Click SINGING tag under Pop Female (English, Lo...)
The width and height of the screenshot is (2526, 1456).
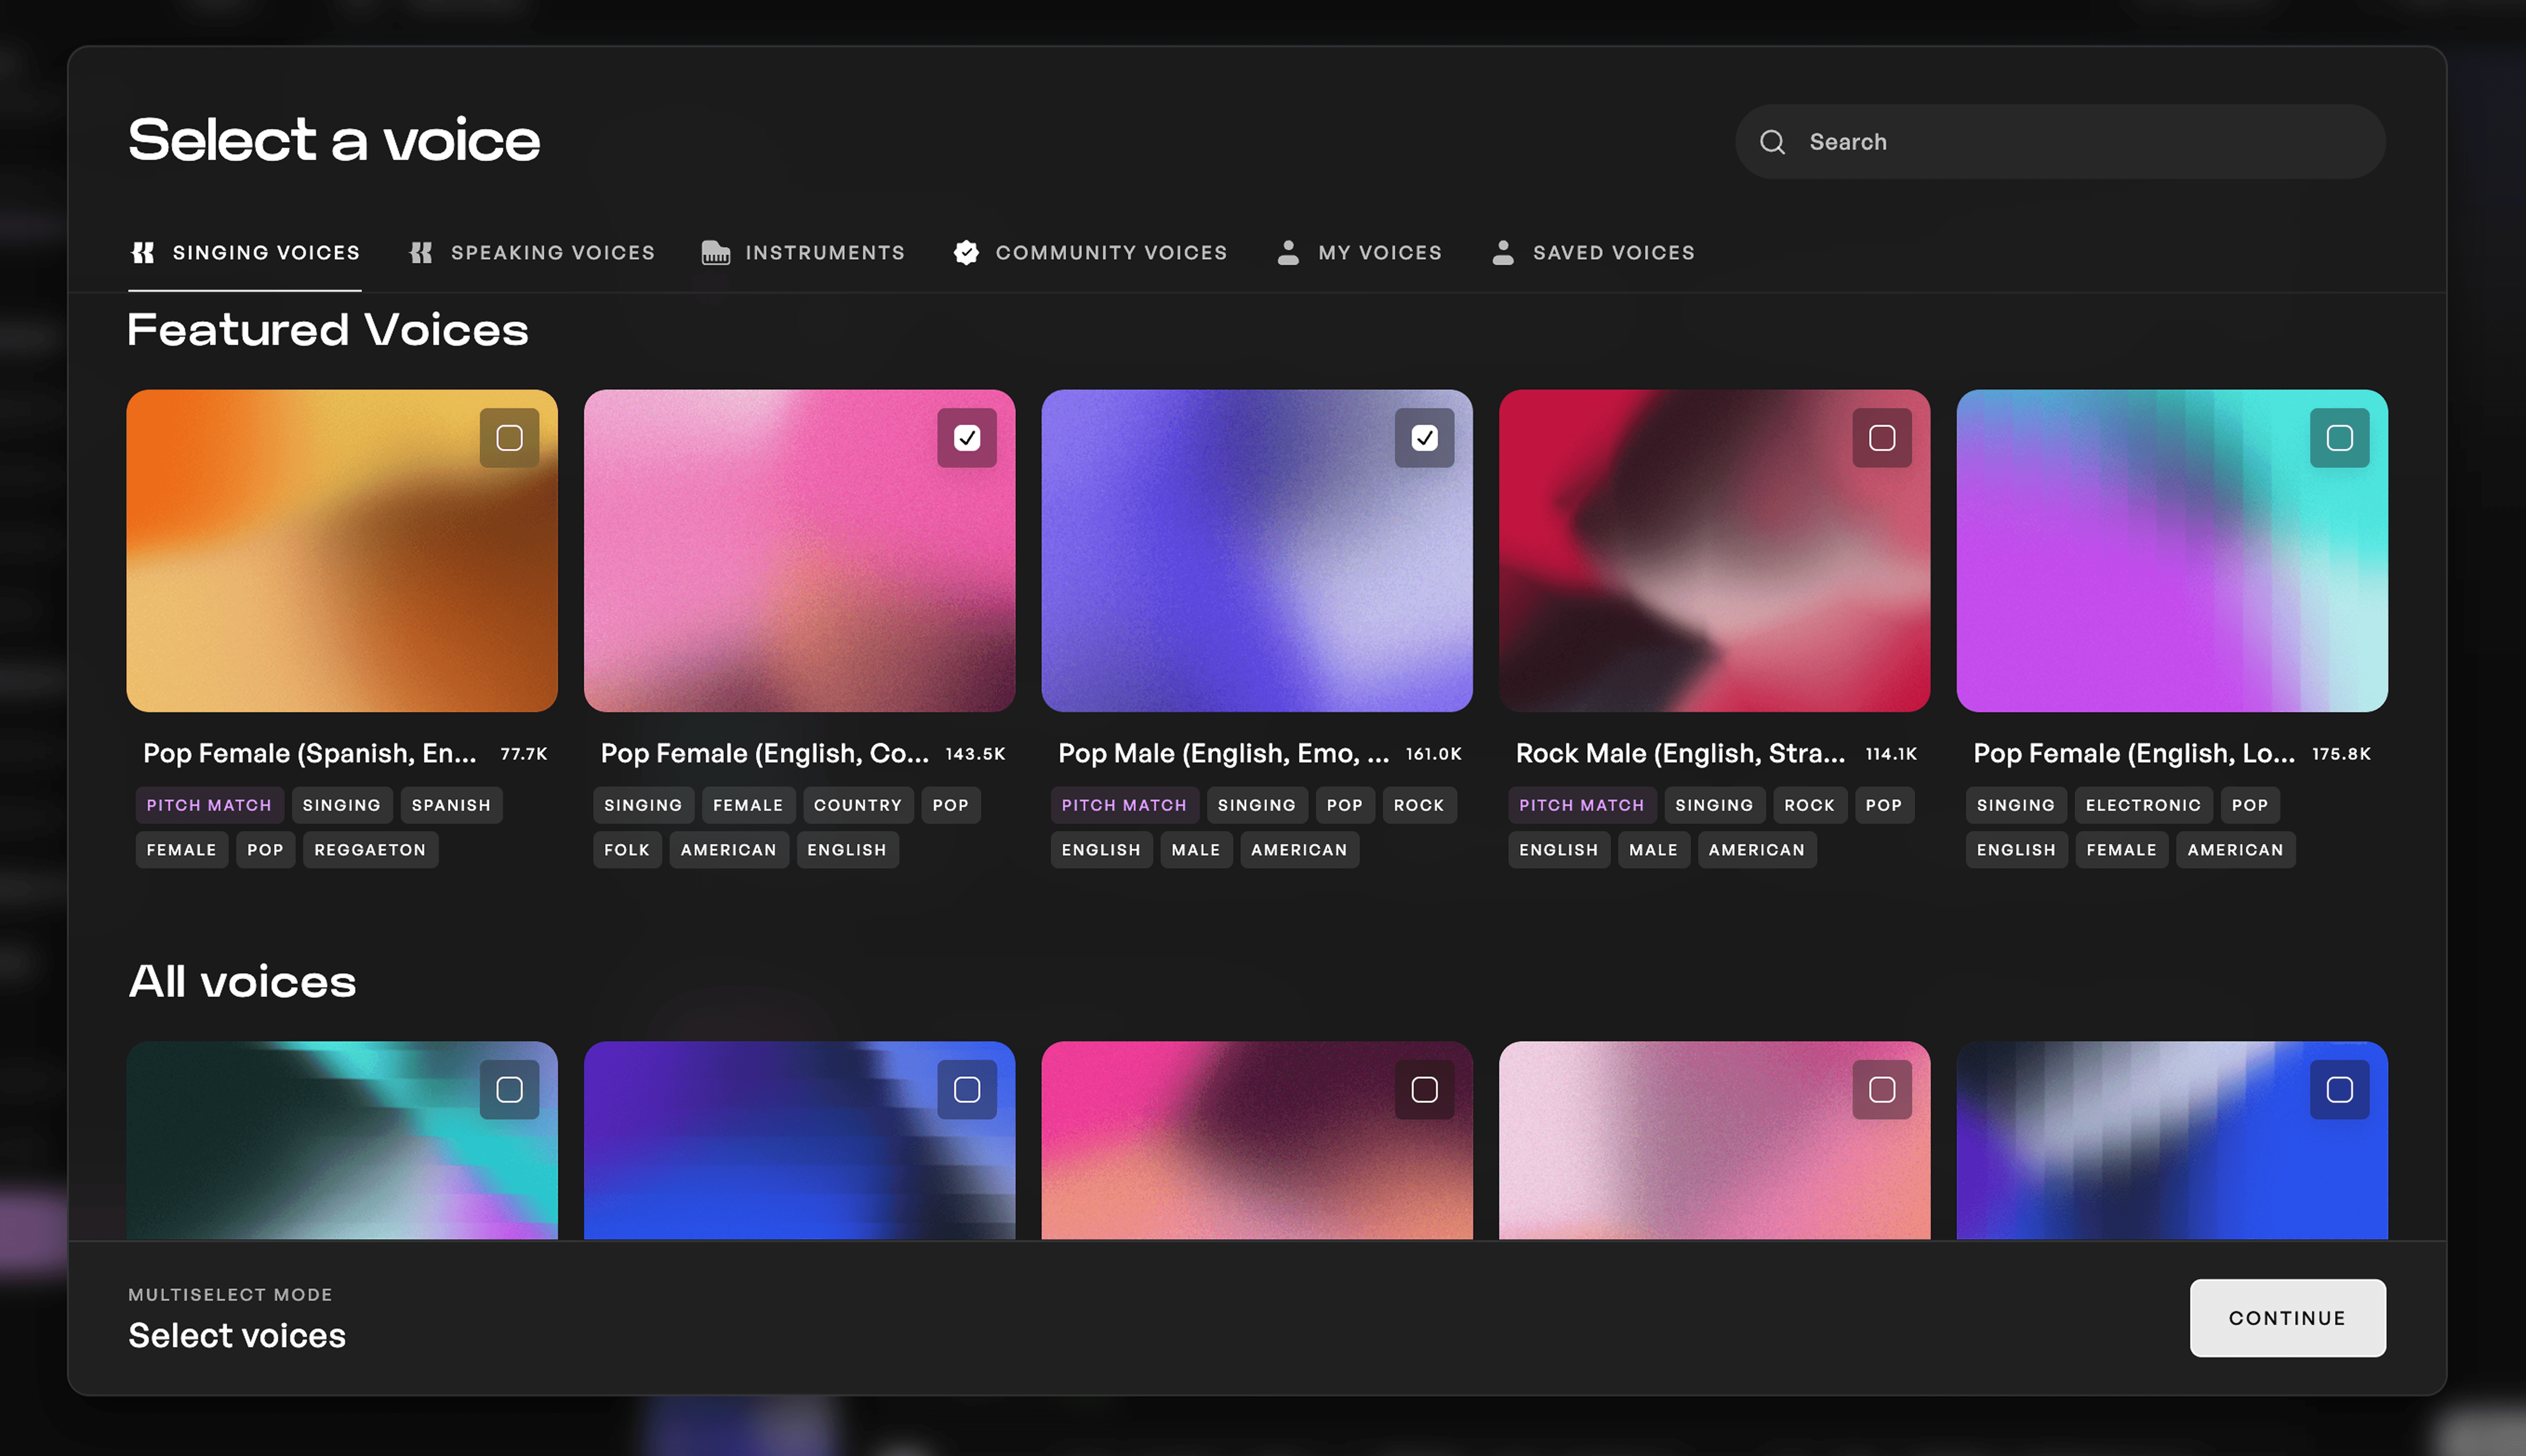click(x=2016, y=805)
